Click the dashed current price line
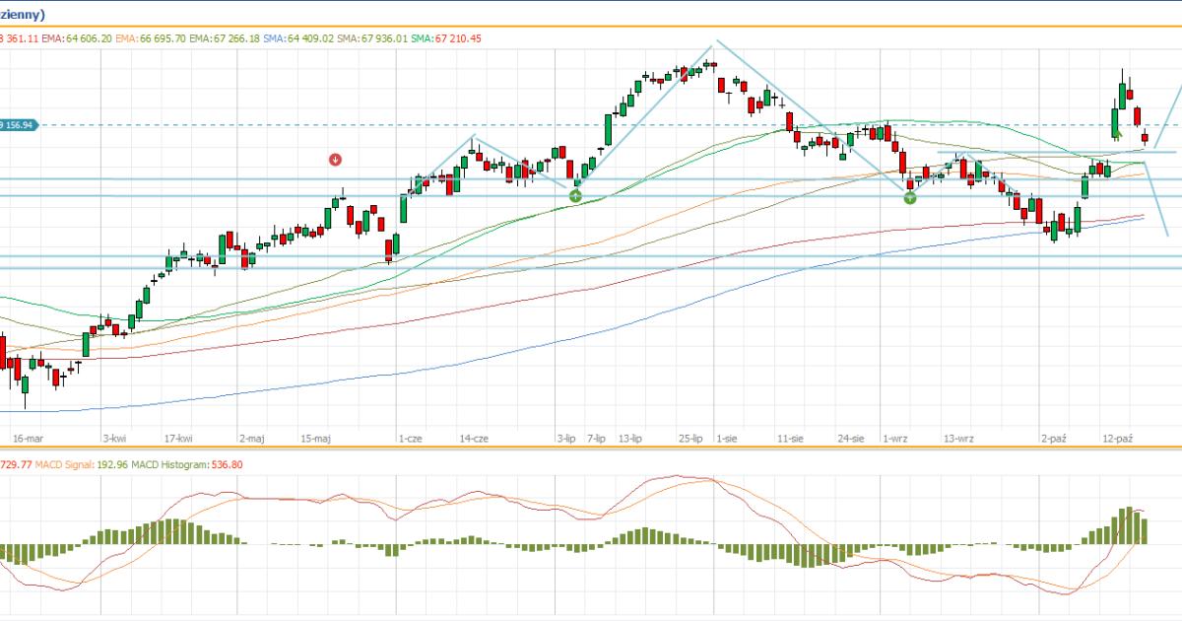The width and height of the screenshot is (1182, 621). pos(591,125)
